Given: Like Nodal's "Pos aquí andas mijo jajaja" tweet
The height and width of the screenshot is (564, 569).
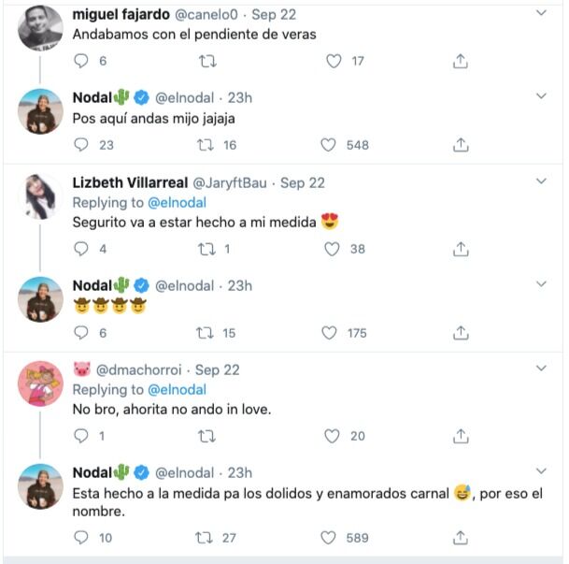Looking at the screenshot, I should pos(328,145).
